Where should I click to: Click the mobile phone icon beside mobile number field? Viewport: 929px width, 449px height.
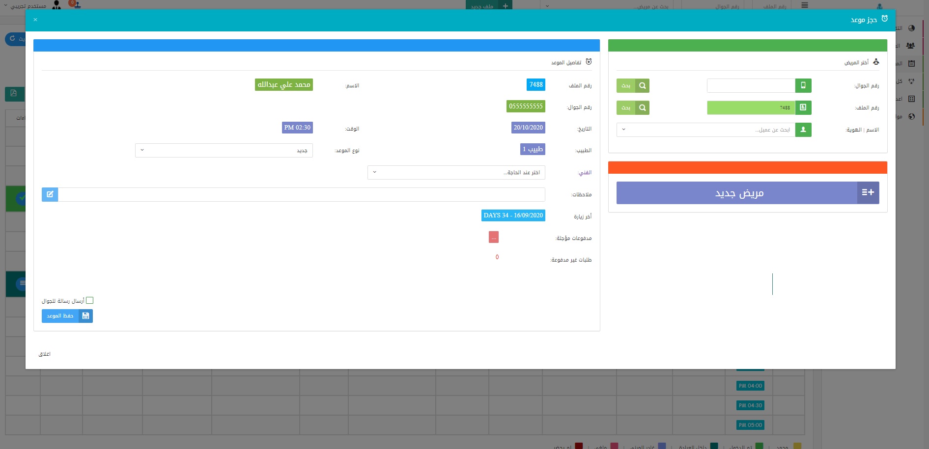pos(803,85)
